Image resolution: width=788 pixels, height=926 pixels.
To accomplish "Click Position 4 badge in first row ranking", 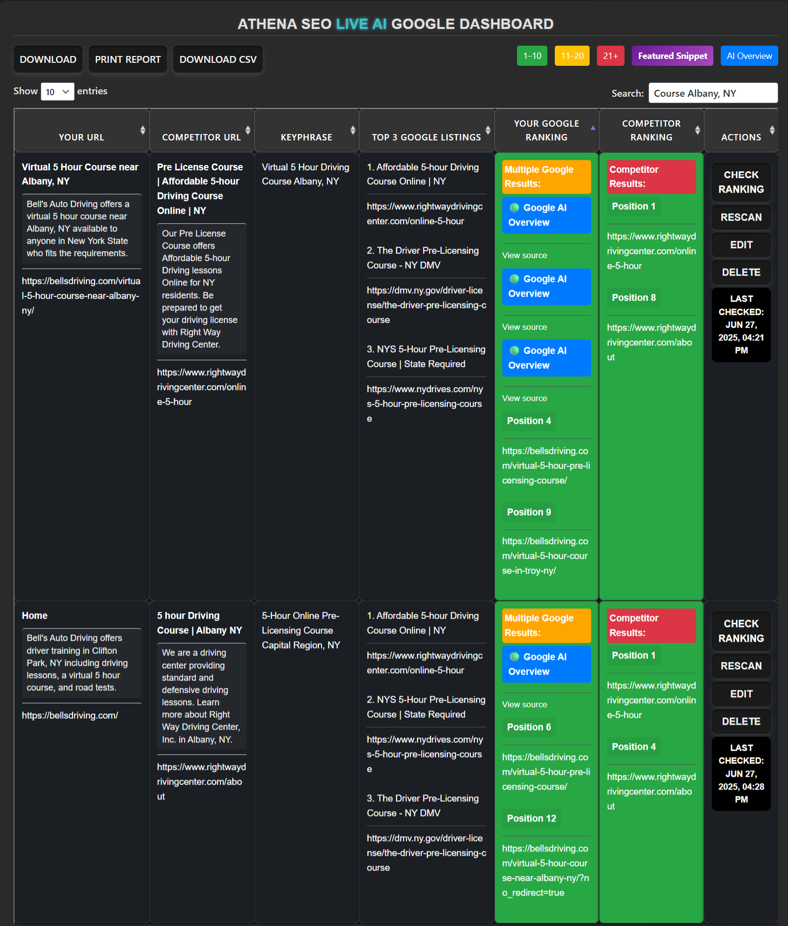I will [x=529, y=421].
